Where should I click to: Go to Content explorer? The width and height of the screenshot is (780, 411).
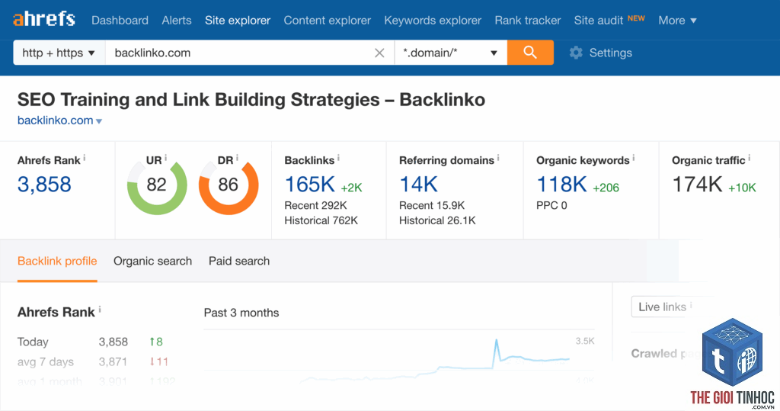tap(328, 21)
